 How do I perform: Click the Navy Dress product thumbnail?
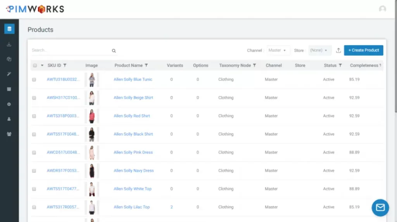point(92,171)
